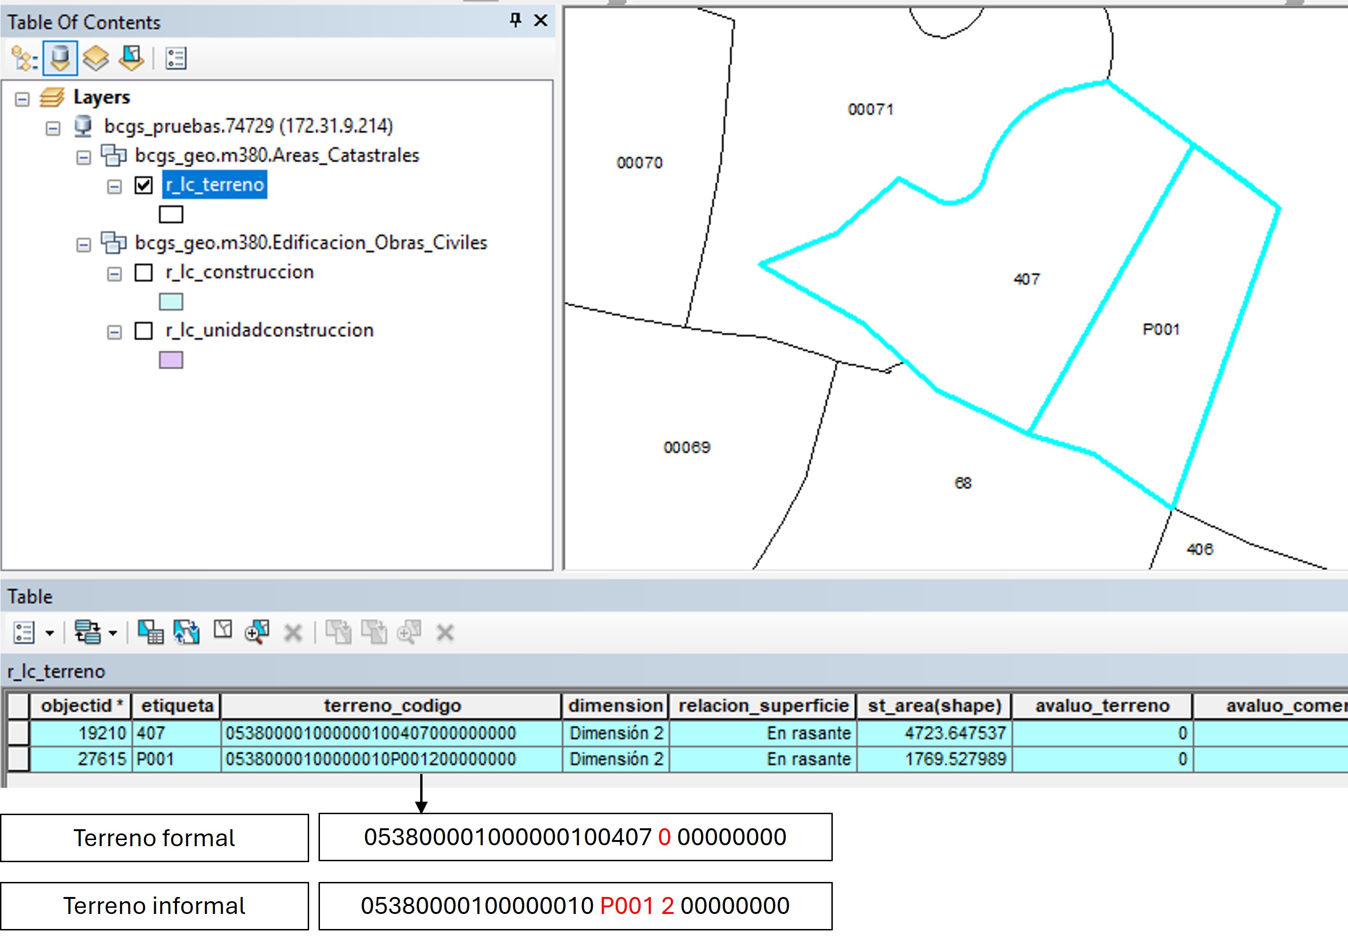Open the r_lc_terreno white symbol swatch
Viewport: 1348px width, 937px height.
pos(171,214)
